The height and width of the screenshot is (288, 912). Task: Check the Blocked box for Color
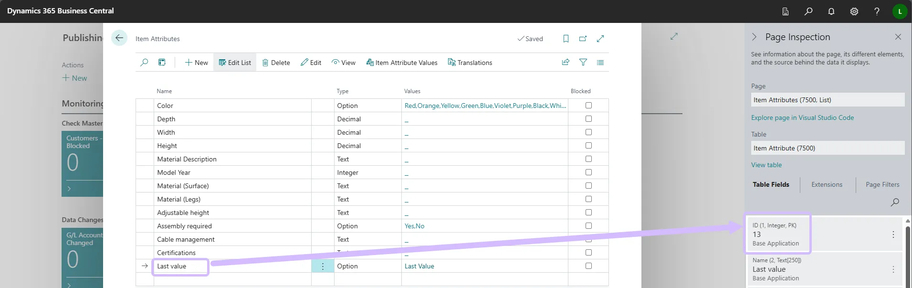click(x=588, y=106)
